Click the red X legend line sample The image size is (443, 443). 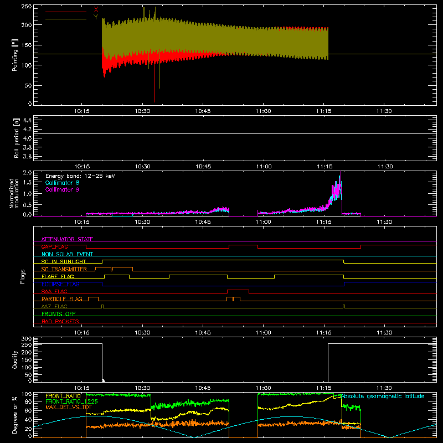66,12
